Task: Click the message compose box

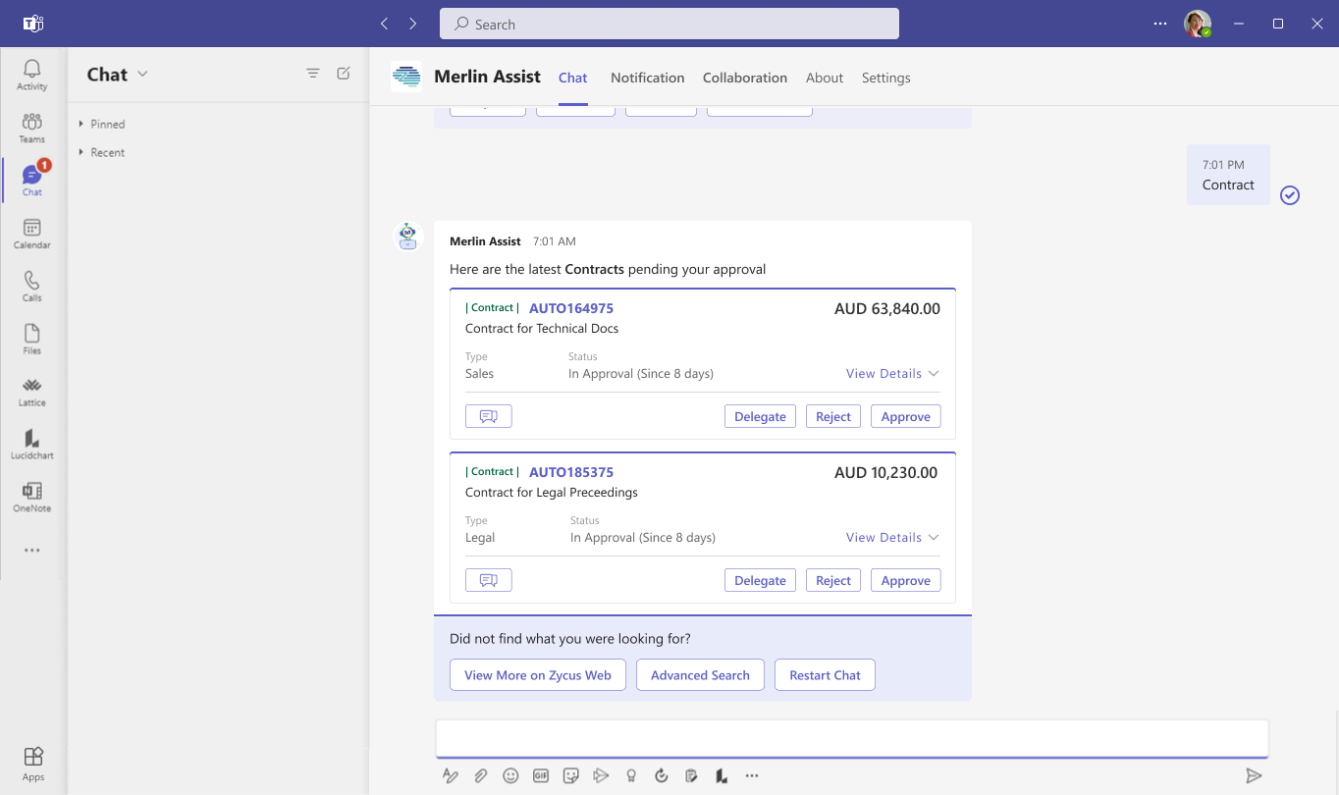Action: pos(852,738)
